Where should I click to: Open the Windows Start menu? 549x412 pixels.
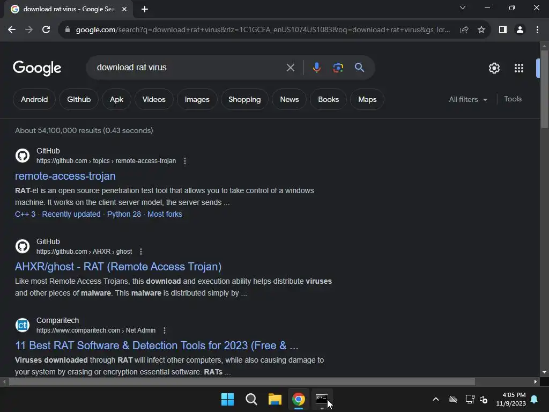pyautogui.click(x=227, y=399)
